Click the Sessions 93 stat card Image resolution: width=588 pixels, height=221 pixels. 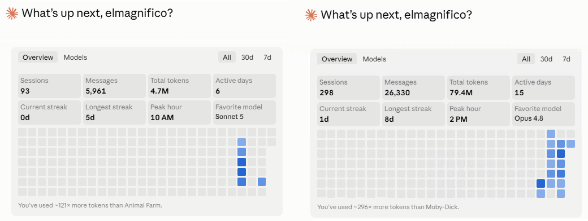tap(50, 86)
